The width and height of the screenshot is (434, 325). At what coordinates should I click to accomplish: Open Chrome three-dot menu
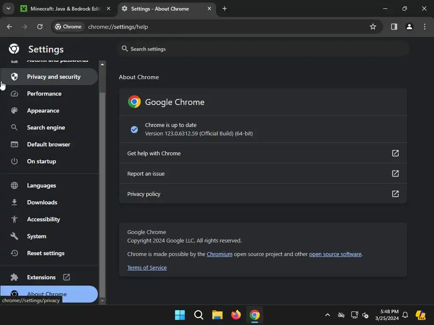pos(425,27)
